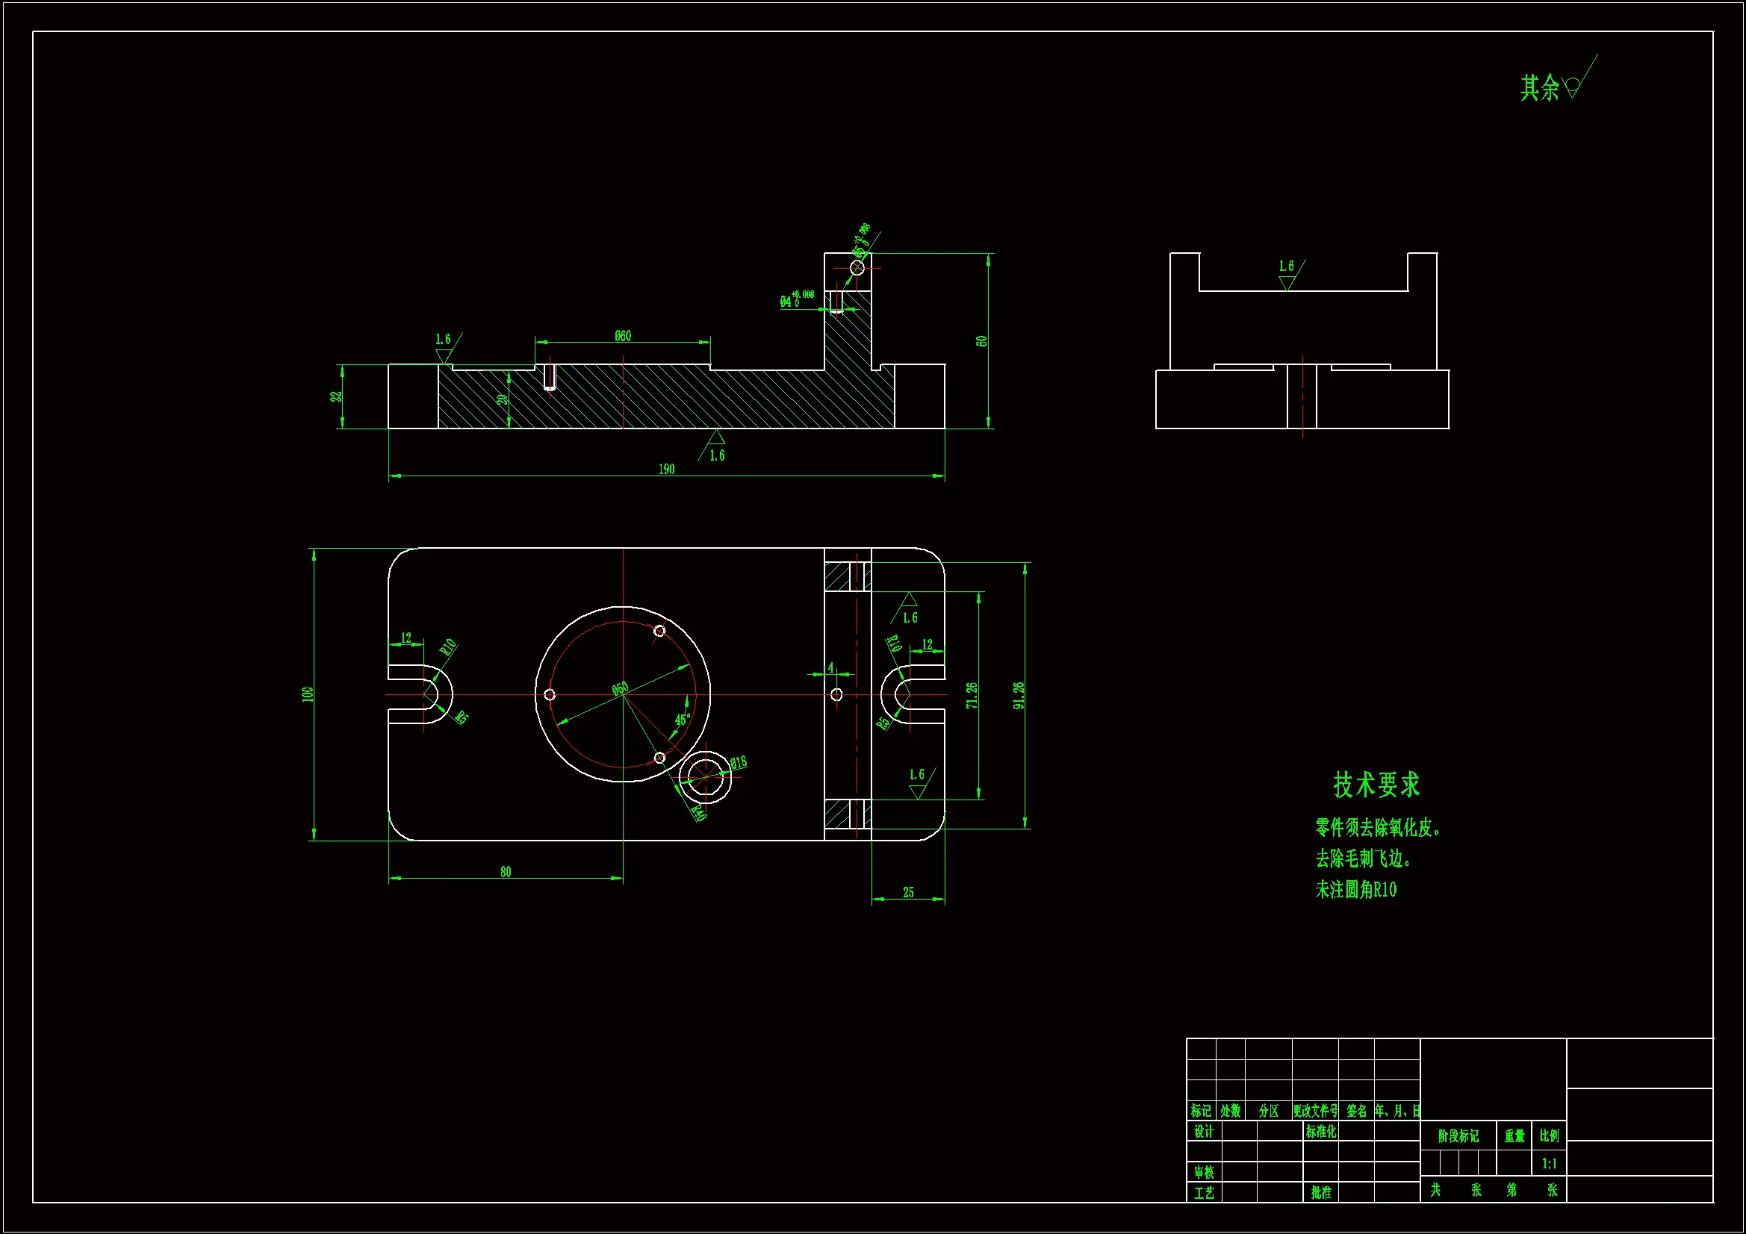1746x1234 pixels.
Task: Select the 设计 cell in title block
Action: (1203, 1132)
